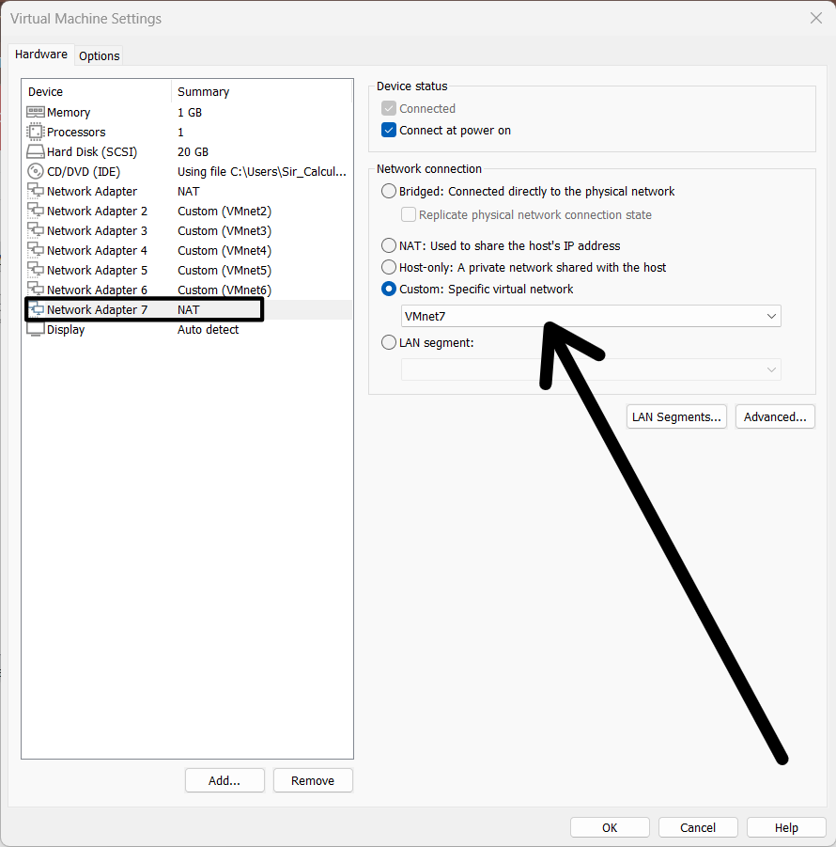Viewport: 836px width, 847px height.
Task: Remove the selected device
Action: click(x=313, y=780)
